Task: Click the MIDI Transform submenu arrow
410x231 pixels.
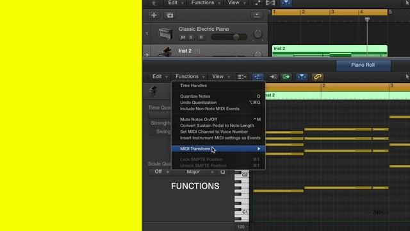Action: point(259,149)
